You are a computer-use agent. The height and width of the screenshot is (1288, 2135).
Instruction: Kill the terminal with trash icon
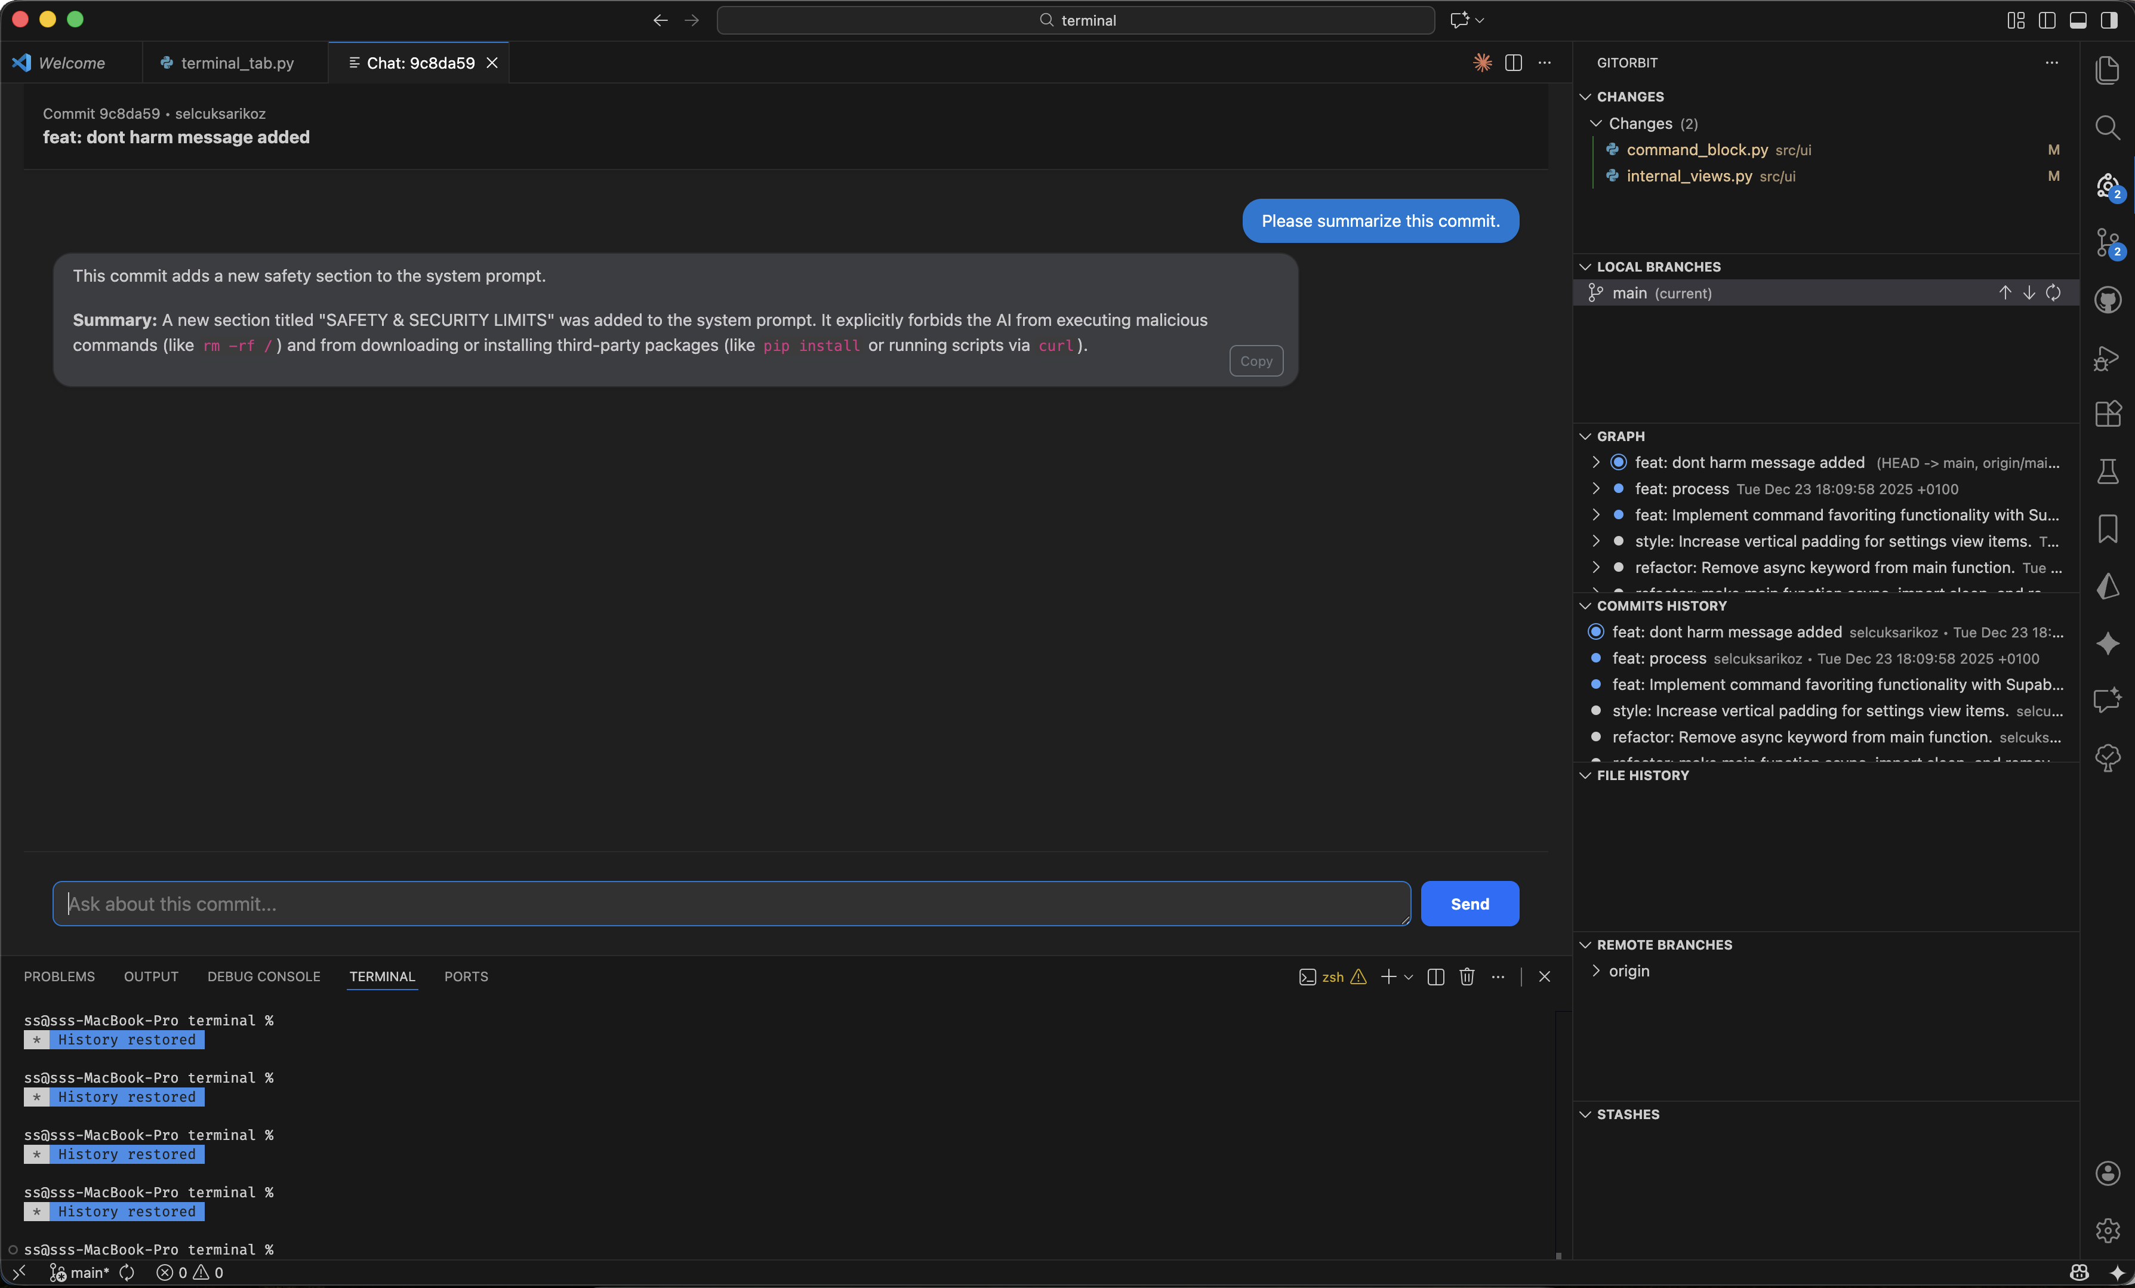1466,976
